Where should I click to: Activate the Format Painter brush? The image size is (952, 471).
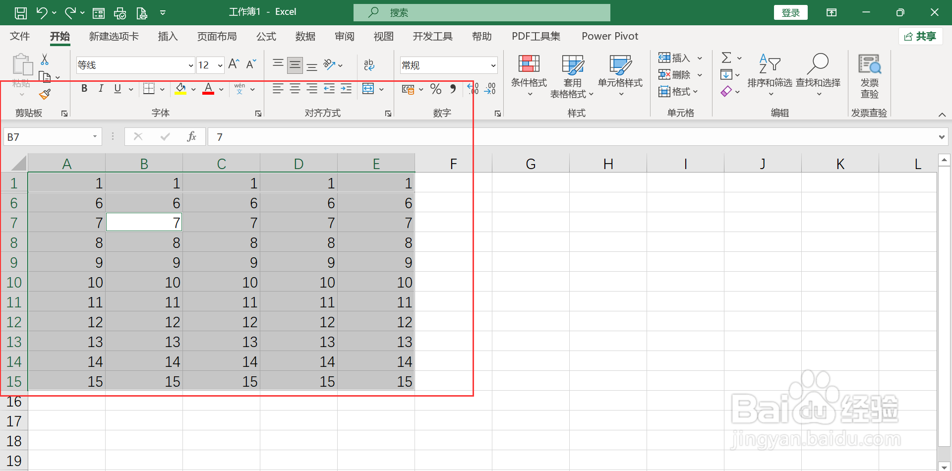click(x=45, y=94)
